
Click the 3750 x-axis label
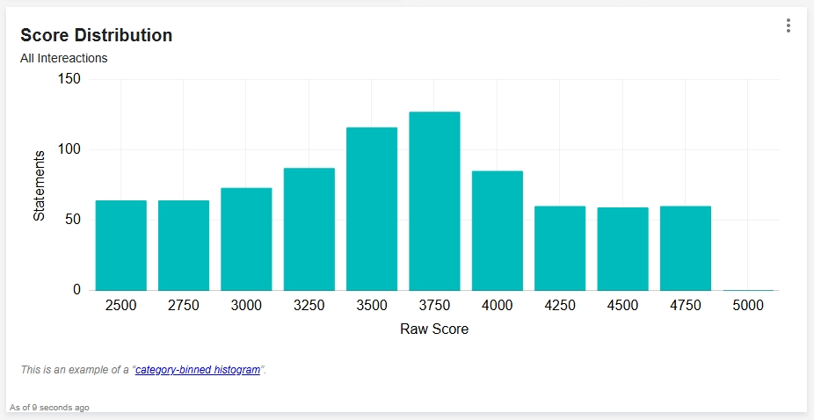(x=434, y=305)
